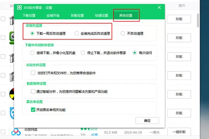This screenshot has height=139, width=209.
Task: Tick the checkbox in 百度网盘 row
Action: pyautogui.click(x=3, y=132)
